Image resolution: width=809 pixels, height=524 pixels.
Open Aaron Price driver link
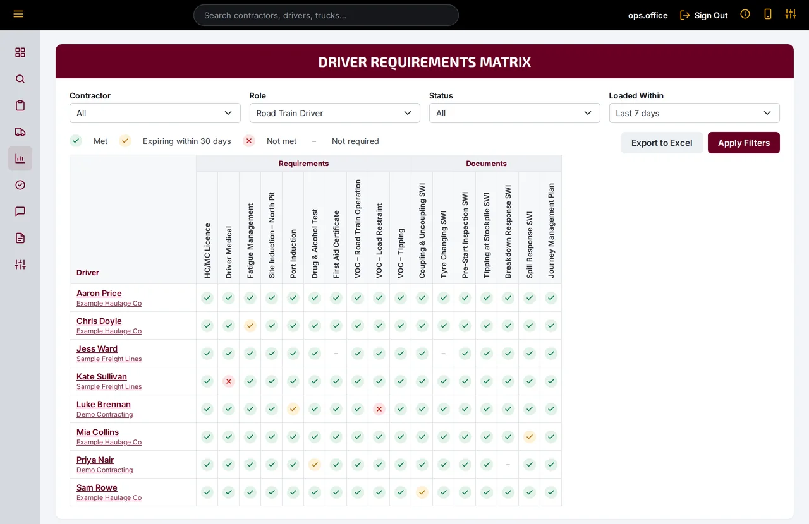pyautogui.click(x=99, y=293)
